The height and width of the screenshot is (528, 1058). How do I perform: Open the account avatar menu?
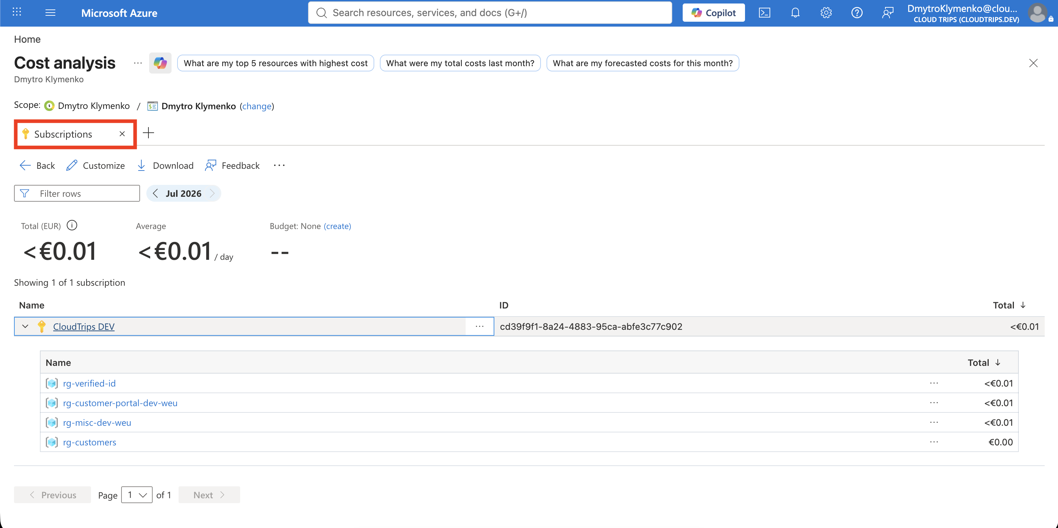(x=1037, y=13)
